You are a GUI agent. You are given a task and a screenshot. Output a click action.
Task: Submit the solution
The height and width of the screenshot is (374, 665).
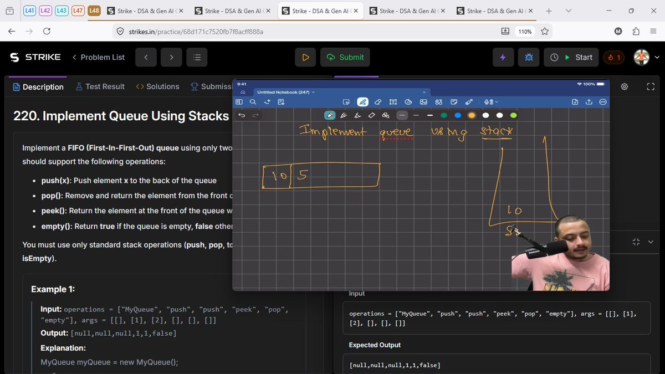345,57
